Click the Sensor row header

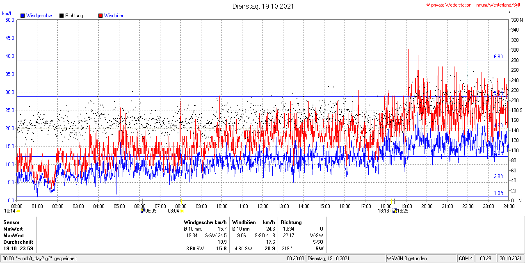[11, 222]
